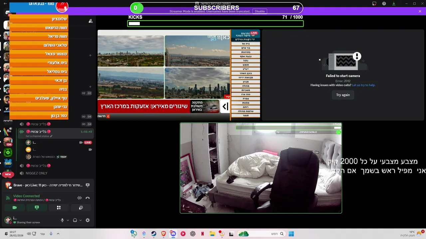Click the camera icon beside the second user
Image resolution: width=426 pixels, height=239 pixels.
pos(90,150)
